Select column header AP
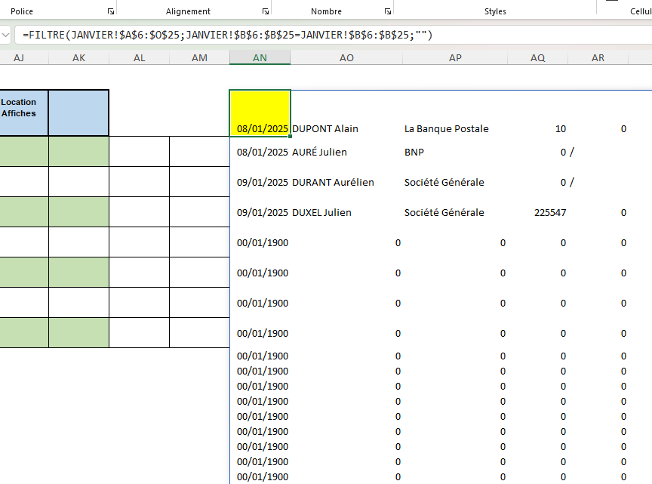 (455, 58)
